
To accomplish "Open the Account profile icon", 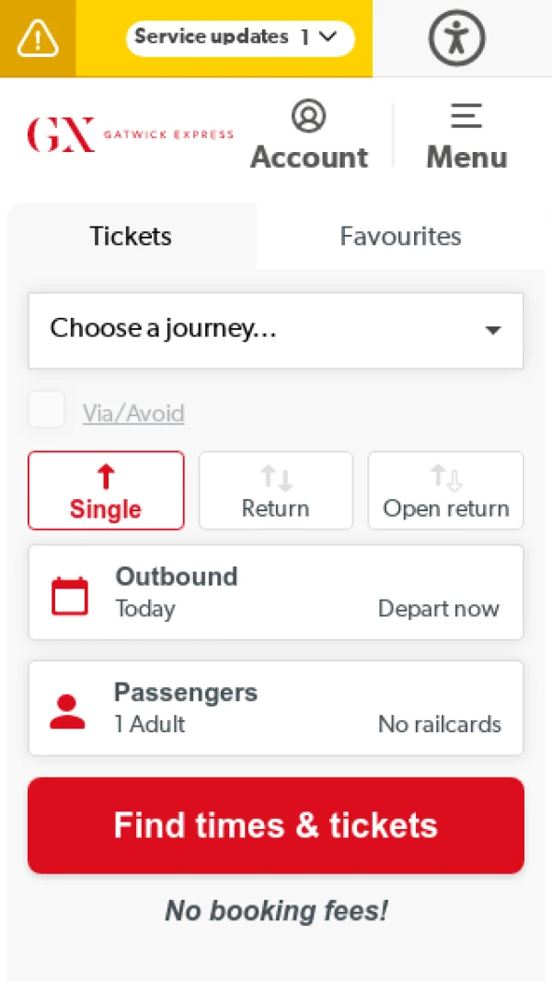I will tap(309, 117).
